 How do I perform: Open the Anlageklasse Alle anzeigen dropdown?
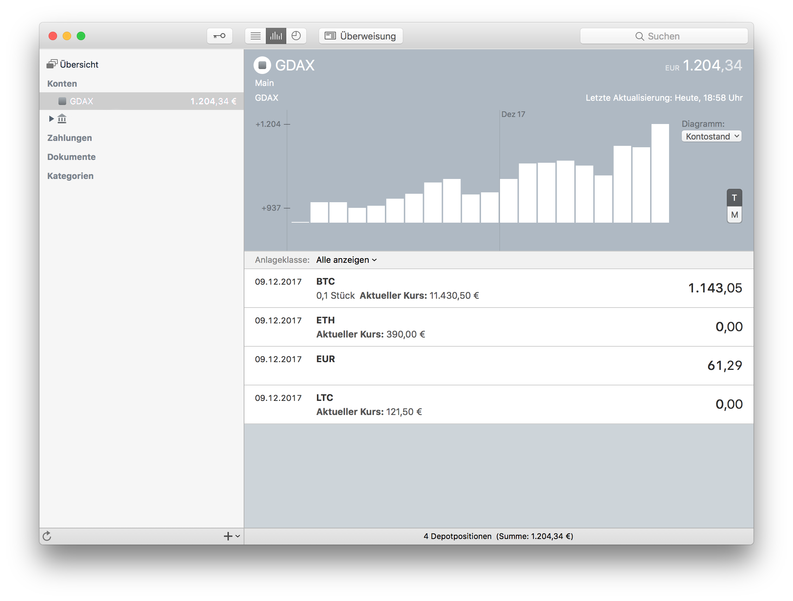point(346,260)
